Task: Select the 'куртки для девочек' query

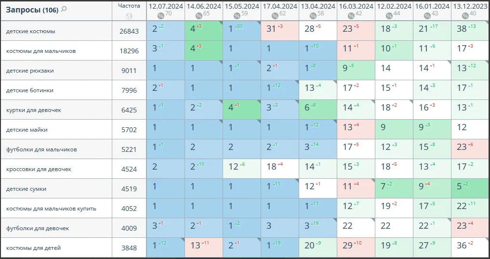Action: tap(34, 110)
